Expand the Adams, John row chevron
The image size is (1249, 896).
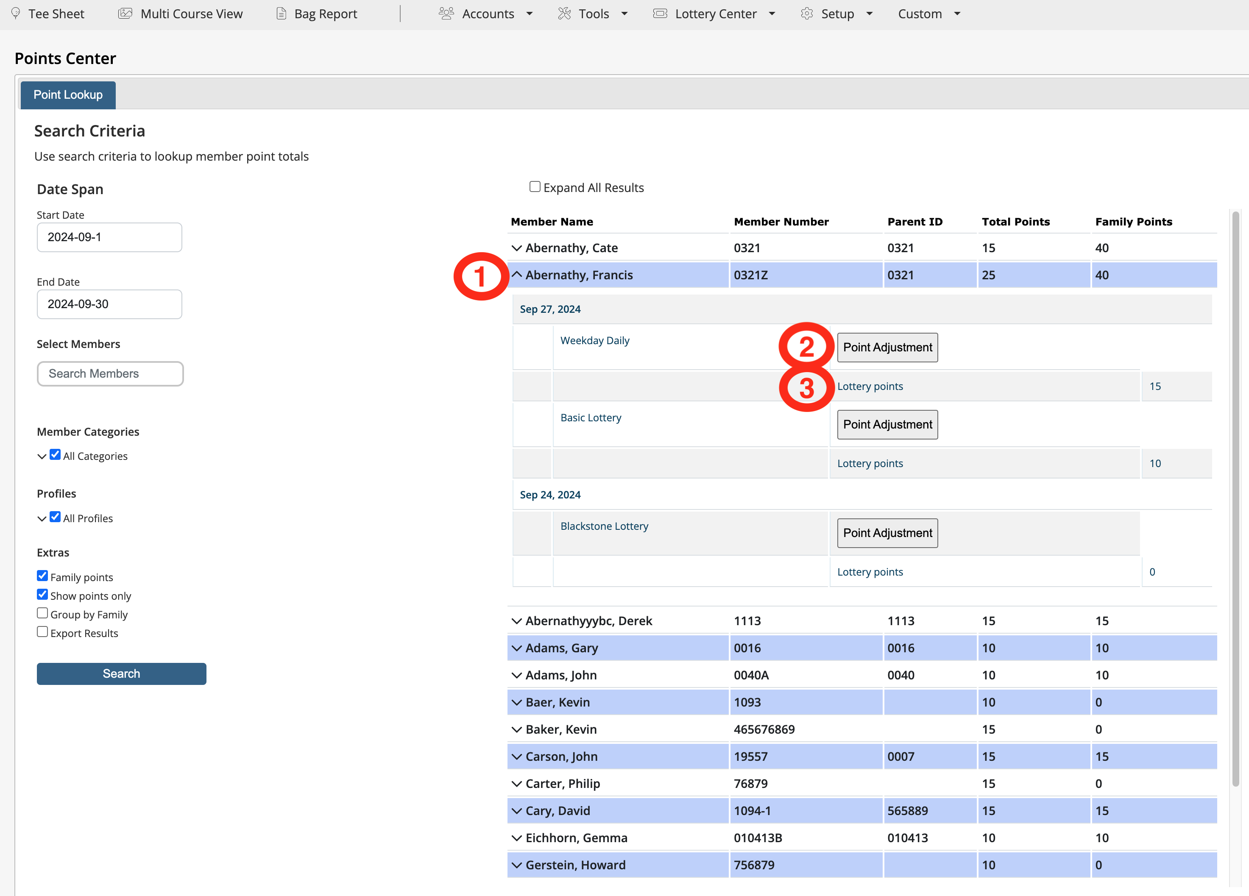pos(516,675)
